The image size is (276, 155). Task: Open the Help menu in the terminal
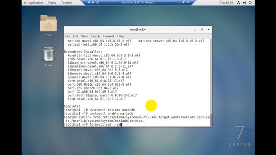tap(120, 36)
